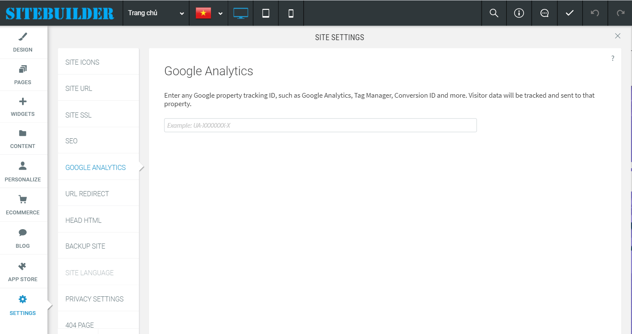Click the Google tracking ID input field
Viewport: 632px width, 334px height.
click(320, 125)
